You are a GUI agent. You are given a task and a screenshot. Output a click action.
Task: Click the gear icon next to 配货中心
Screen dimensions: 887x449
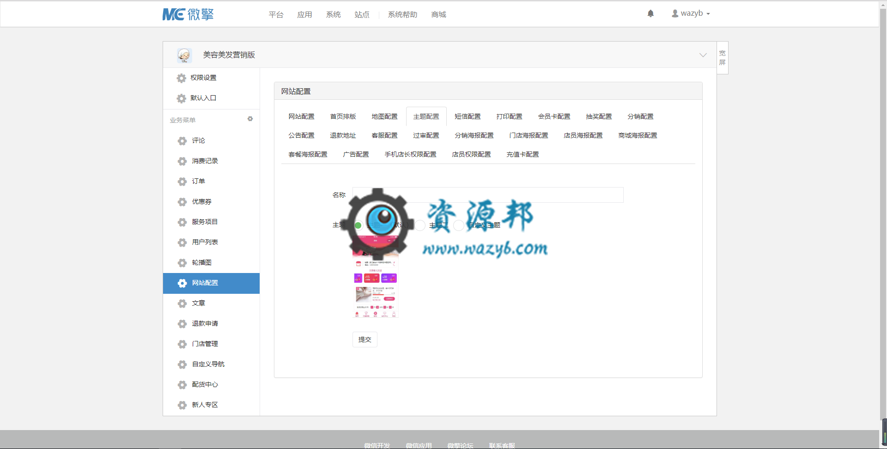(x=182, y=385)
